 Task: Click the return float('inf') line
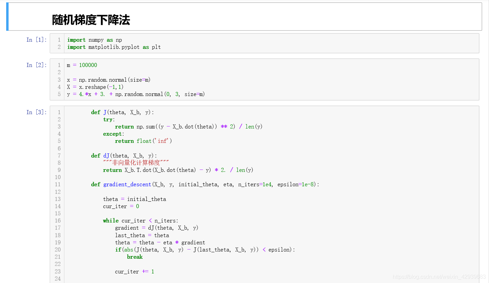[143, 141]
